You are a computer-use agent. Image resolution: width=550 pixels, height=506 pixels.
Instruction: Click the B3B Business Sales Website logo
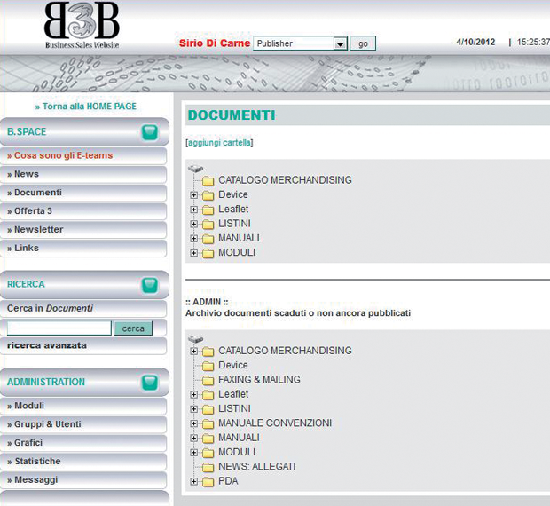pyautogui.click(x=82, y=27)
